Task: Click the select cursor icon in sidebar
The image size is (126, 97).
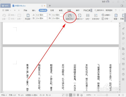Action: tap(123, 33)
